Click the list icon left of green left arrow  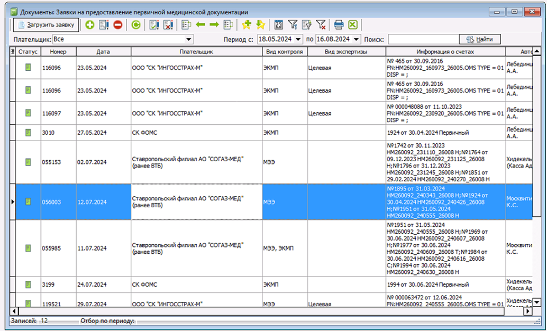tap(186, 25)
